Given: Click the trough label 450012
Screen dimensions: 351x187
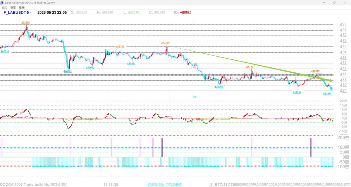Looking at the screenshot, I should pos(90,68).
